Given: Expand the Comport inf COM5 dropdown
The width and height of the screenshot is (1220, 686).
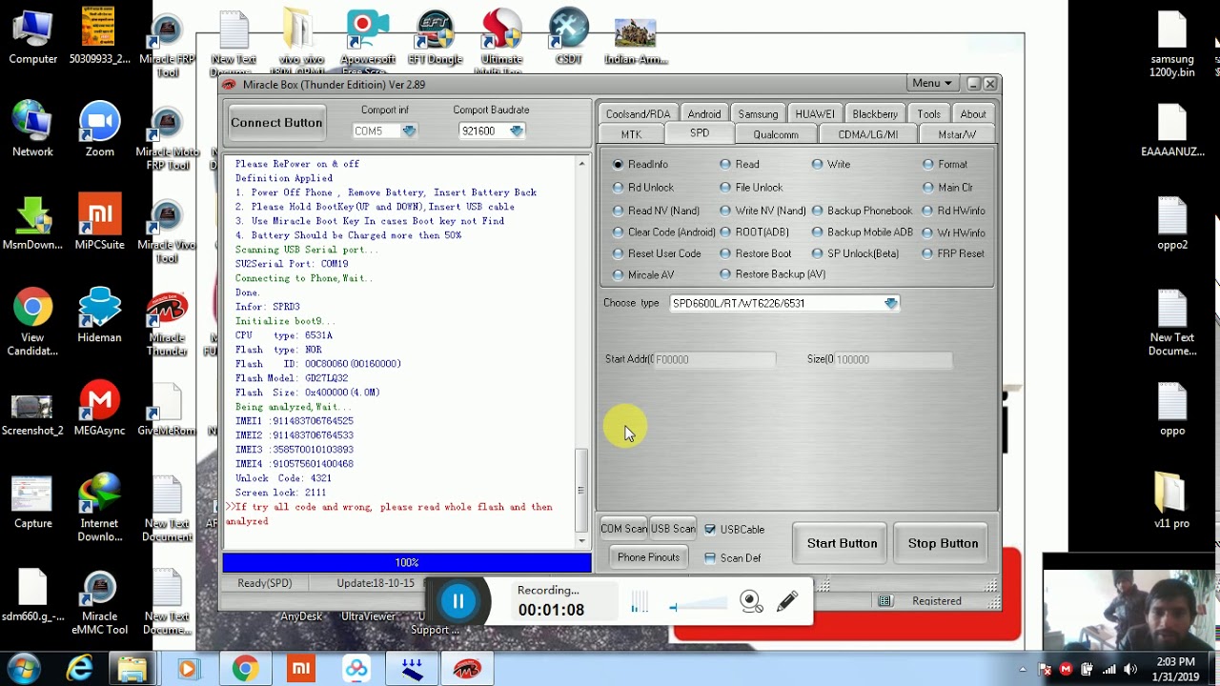Looking at the screenshot, I should 409,131.
